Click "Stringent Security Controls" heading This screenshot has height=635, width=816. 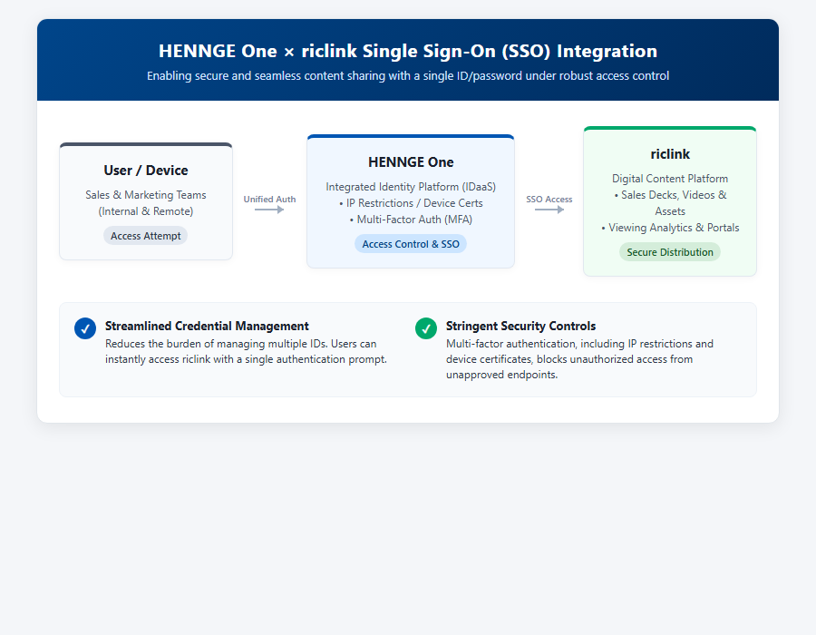tap(520, 326)
